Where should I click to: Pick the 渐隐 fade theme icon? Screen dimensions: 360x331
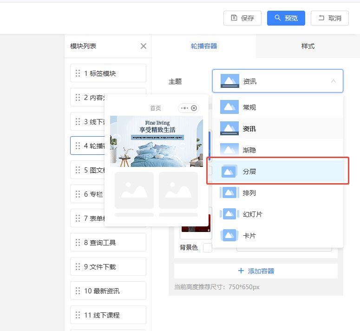(229, 150)
